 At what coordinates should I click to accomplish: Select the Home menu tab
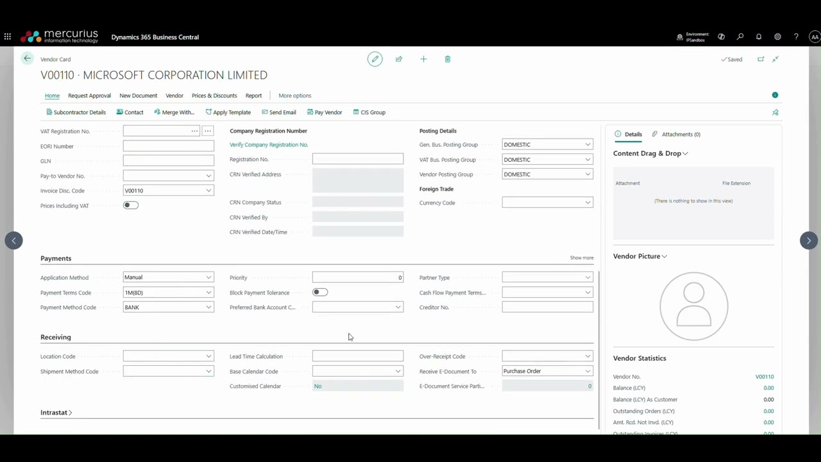point(52,96)
